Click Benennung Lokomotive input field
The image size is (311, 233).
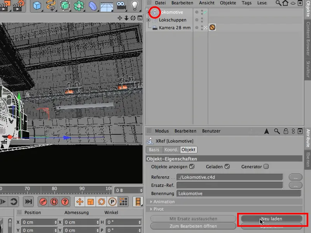point(239,193)
